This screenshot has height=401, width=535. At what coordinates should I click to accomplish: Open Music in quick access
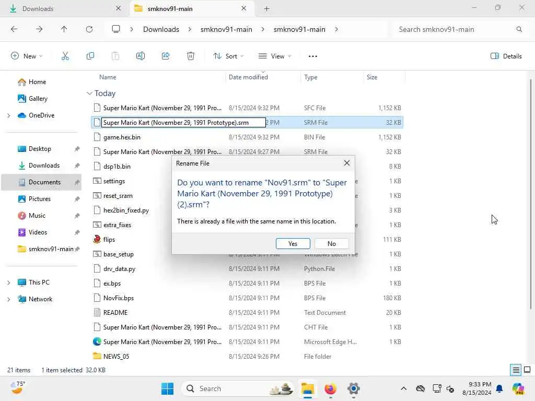click(37, 216)
